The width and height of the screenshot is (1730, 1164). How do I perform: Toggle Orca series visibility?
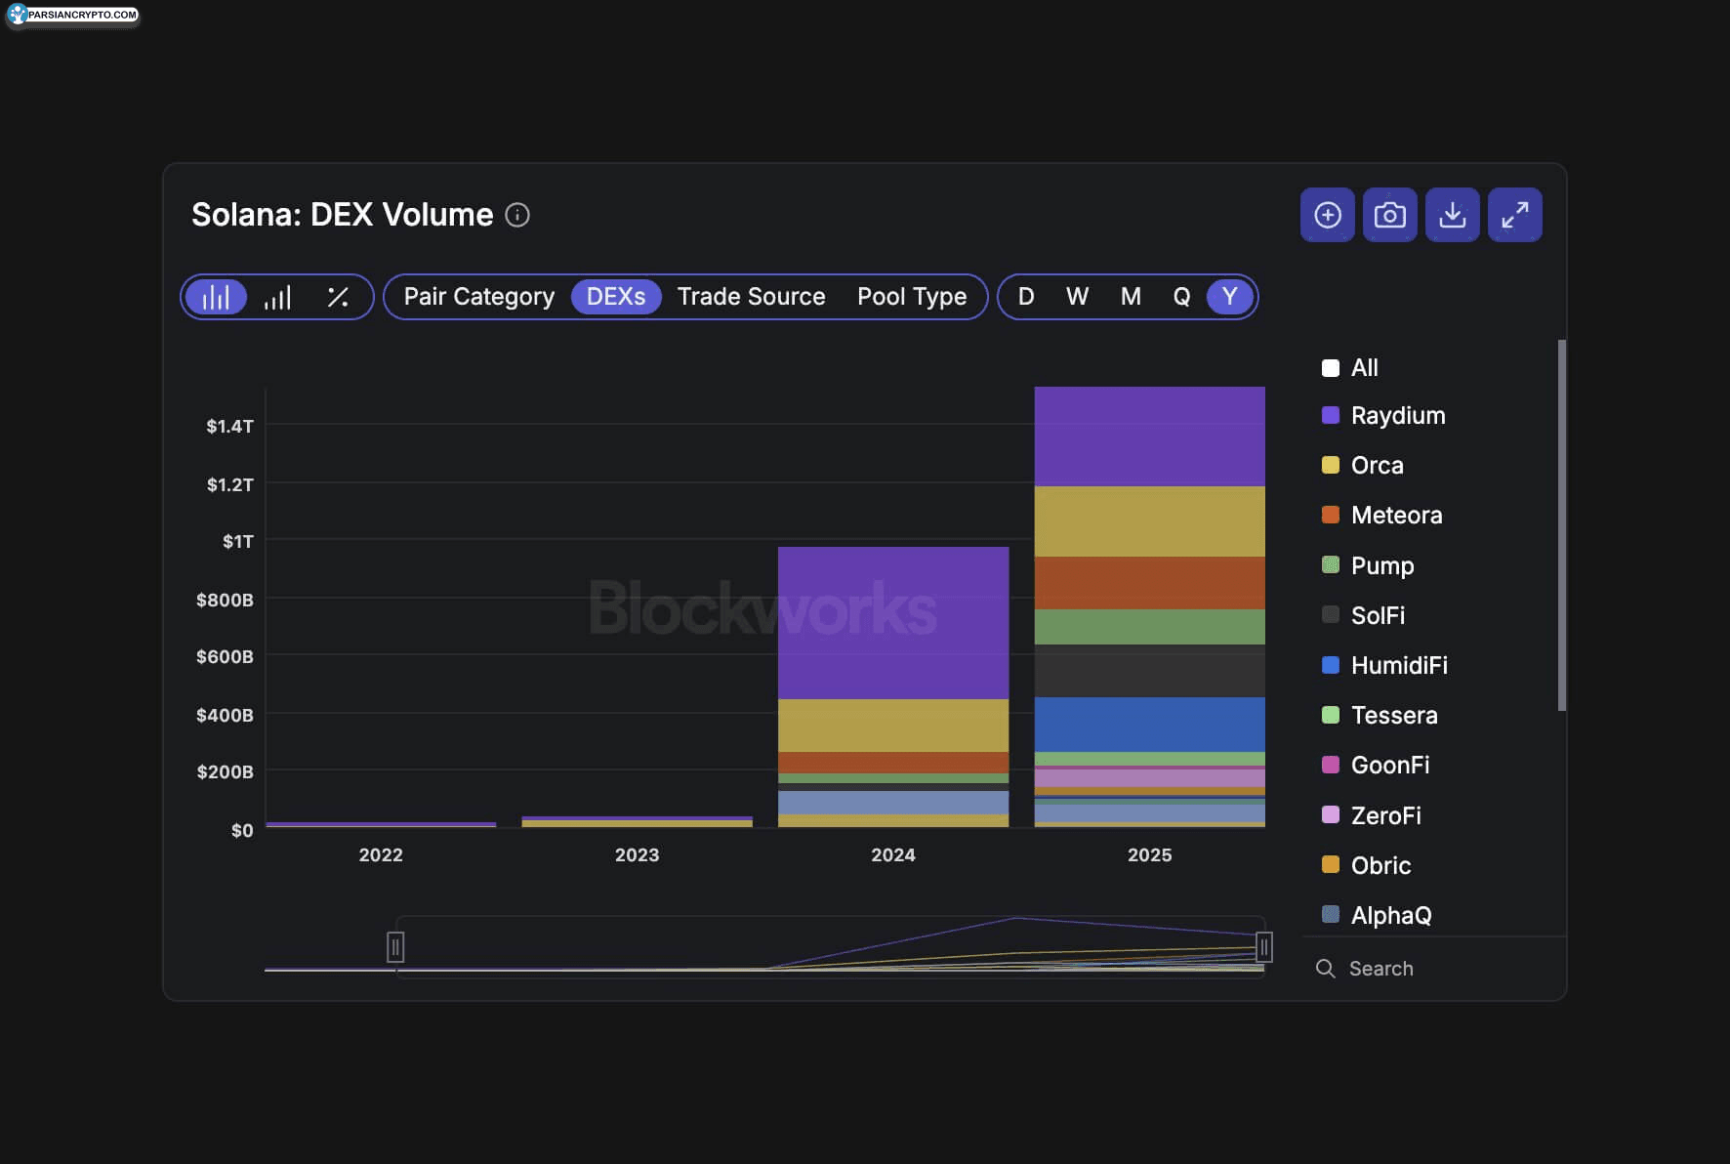click(1362, 465)
